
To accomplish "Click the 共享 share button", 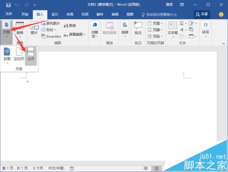I will pos(202,14).
